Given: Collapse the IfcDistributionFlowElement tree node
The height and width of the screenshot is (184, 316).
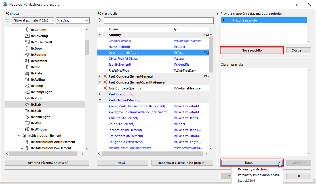Looking at the screenshot, I should (22, 148).
